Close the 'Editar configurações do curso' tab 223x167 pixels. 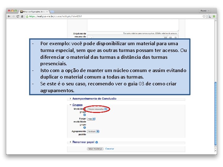click(x=47, y=12)
